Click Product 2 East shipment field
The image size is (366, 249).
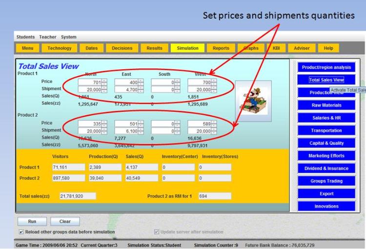(x=126, y=131)
